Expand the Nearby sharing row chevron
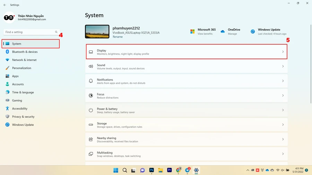Image resolution: width=312 pixels, height=175 pixels. pos(283,139)
